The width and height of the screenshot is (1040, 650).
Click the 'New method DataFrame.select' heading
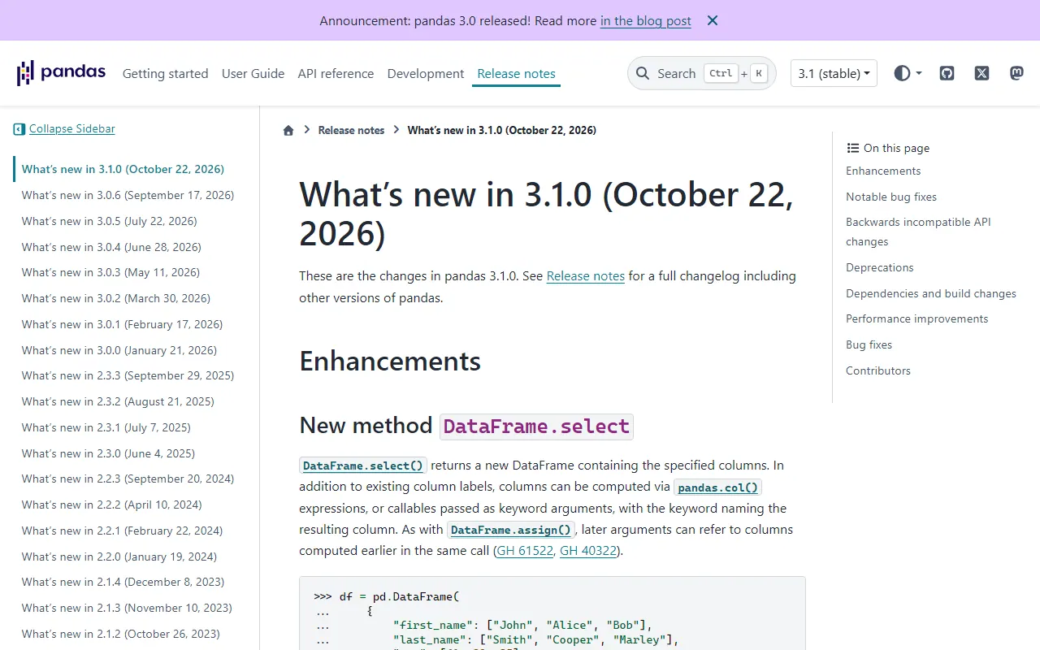(466, 427)
